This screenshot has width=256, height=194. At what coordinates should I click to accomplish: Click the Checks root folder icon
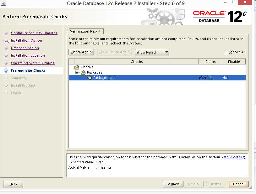point(77,67)
